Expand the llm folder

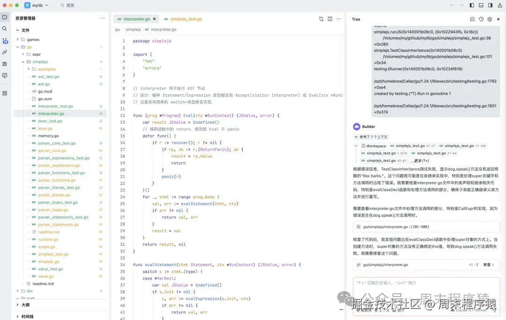[17, 291]
